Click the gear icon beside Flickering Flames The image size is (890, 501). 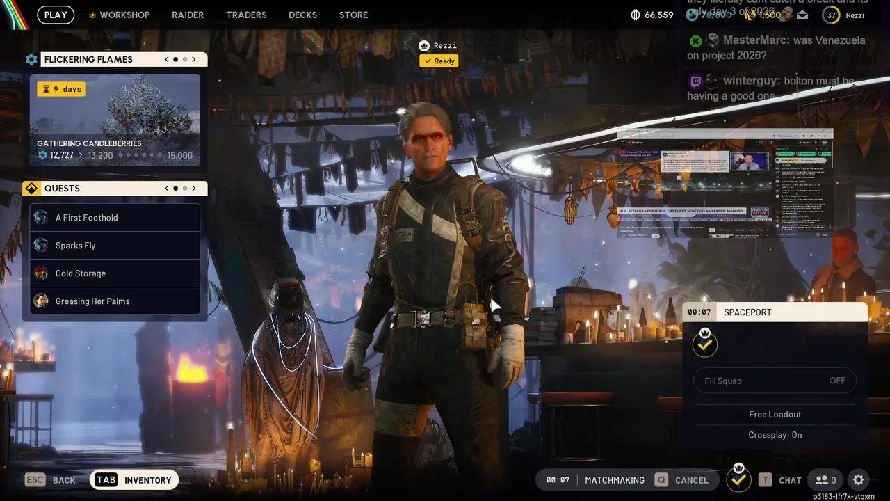(31, 59)
